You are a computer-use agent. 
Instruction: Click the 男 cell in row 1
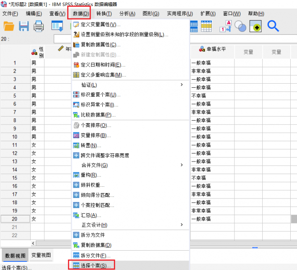tap(37, 63)
